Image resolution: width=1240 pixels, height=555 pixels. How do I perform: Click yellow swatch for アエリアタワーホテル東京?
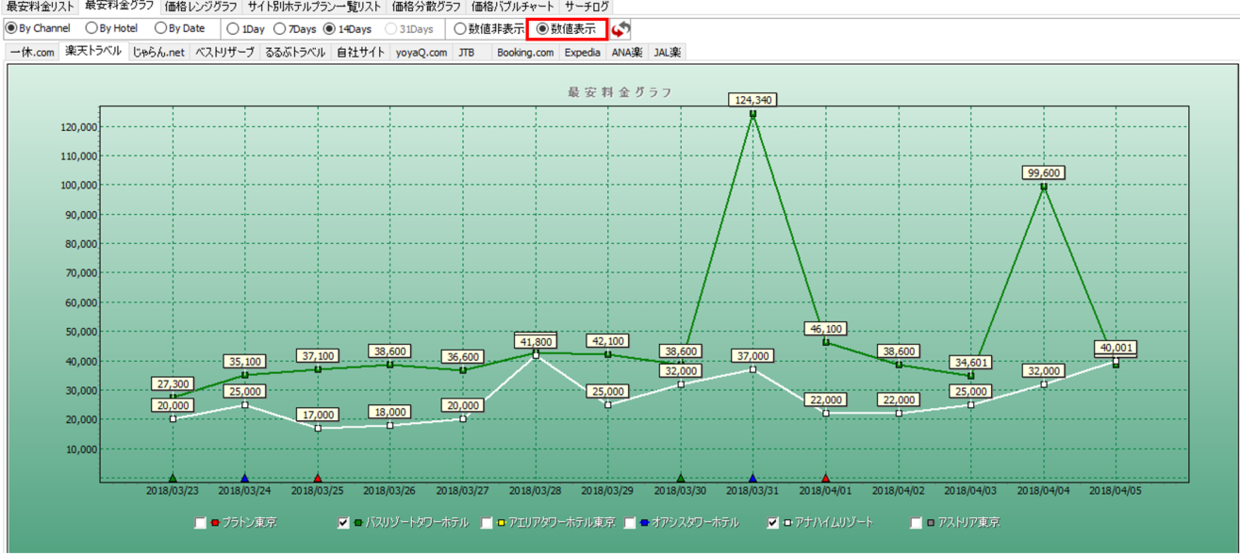click(503, 523)
